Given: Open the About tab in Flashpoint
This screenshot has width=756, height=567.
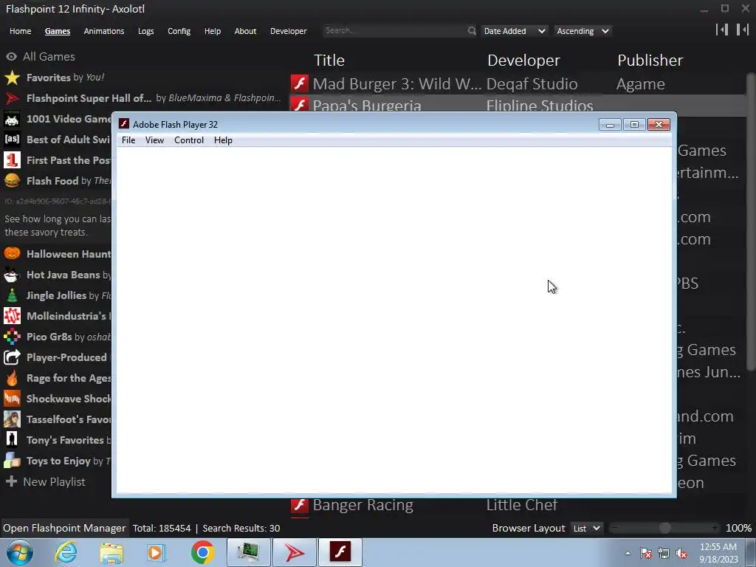Looking at the screenshot, I should 245,31.
